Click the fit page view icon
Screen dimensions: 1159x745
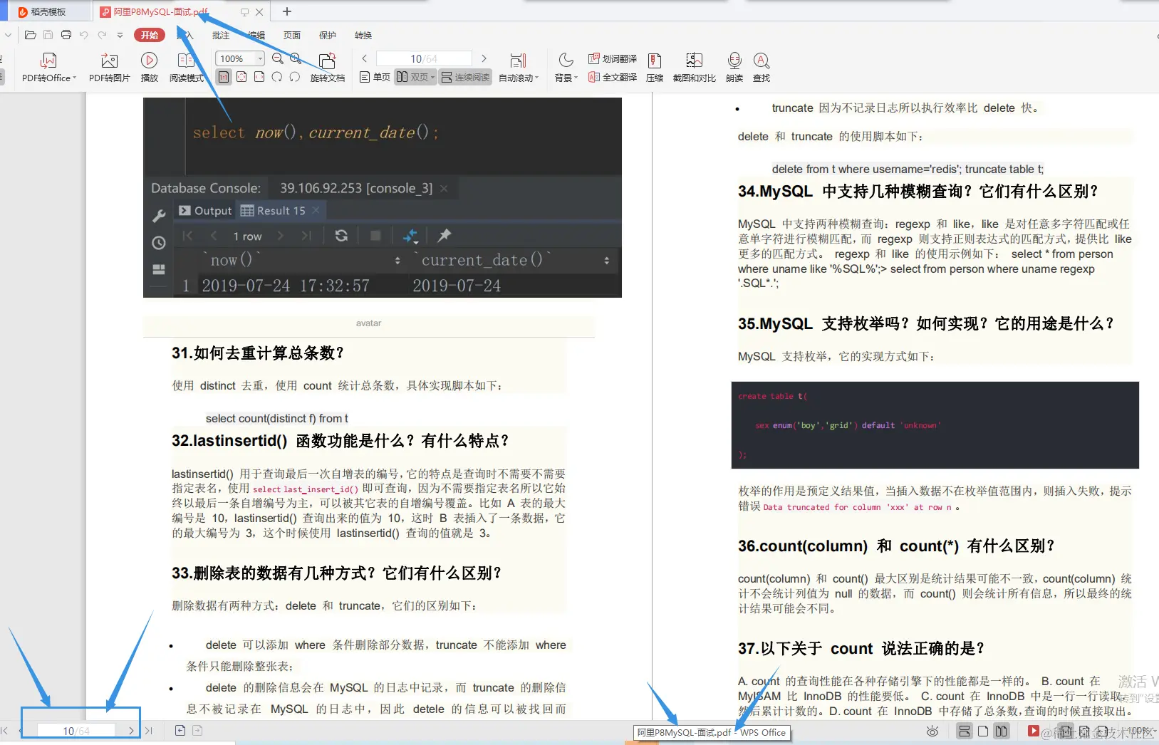click(x=241, y=77)
